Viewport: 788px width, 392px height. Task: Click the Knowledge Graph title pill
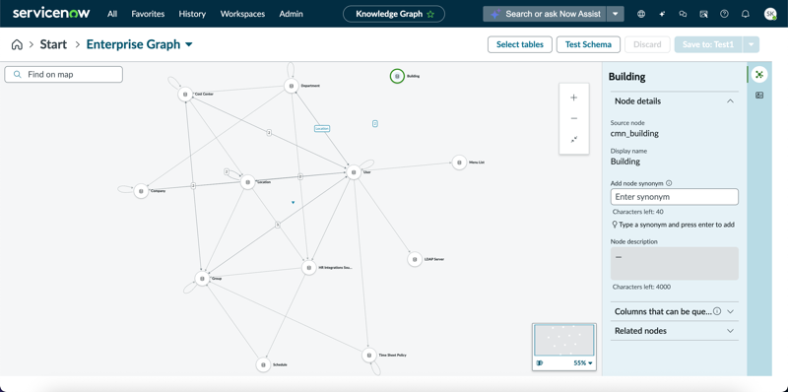click(x=394, y=14)
